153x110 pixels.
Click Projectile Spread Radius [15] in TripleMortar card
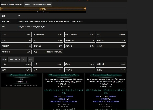64,109
